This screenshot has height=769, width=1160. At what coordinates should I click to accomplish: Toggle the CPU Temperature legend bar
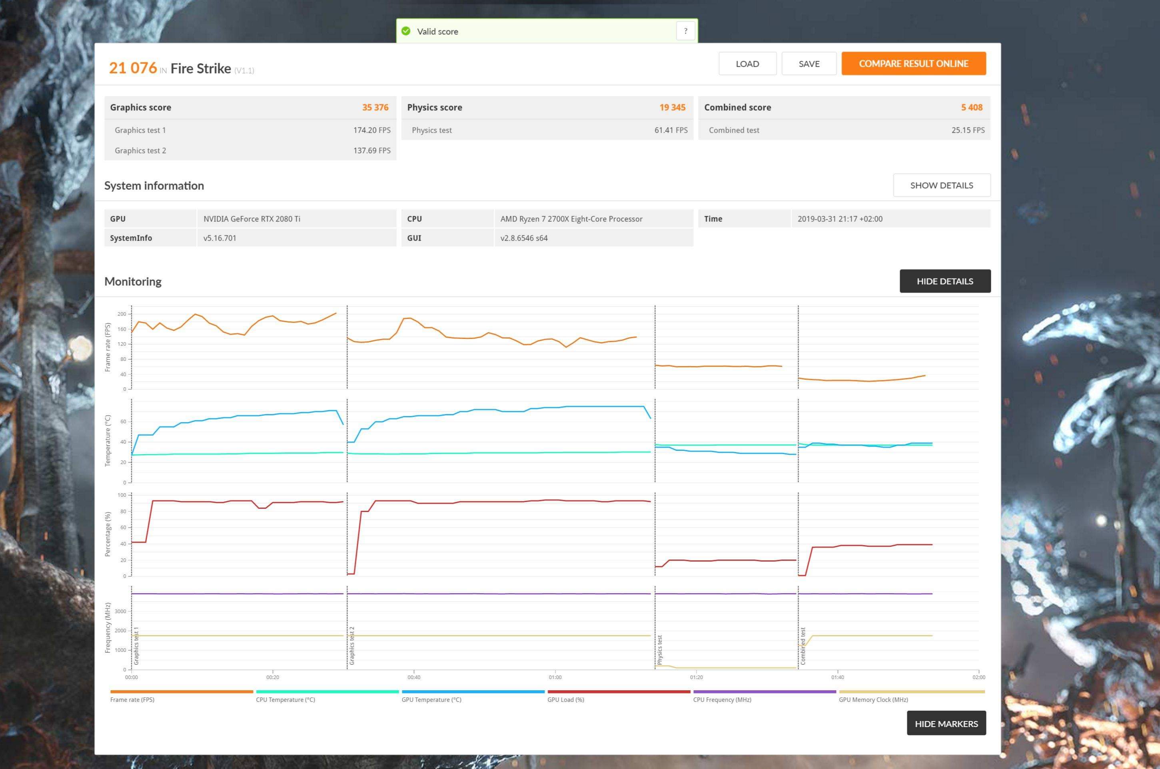coord(327,691)
